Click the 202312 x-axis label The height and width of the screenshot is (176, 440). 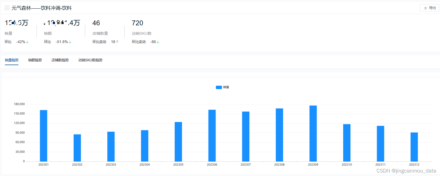pyautogui.click(x=414, y=165)
